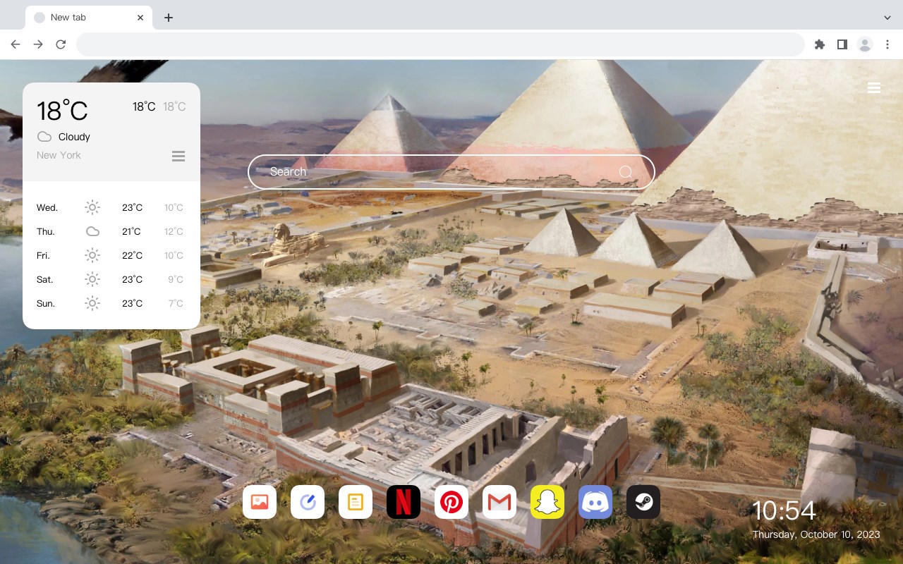Open the blue to-do checklist shortcut
The height and width of the screenshot is (564, 903).
coord(308,502)
